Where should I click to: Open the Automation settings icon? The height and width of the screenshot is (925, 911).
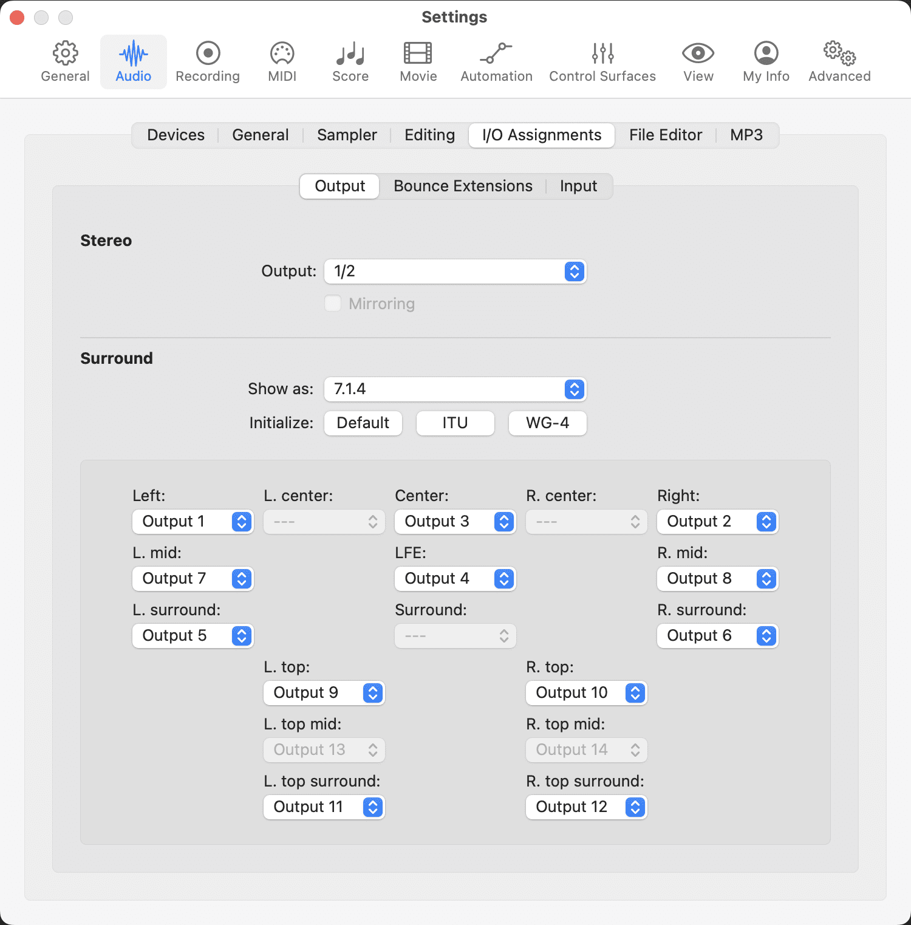[496, 60]
